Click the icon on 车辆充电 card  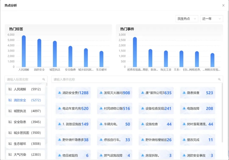click(101, 124)
